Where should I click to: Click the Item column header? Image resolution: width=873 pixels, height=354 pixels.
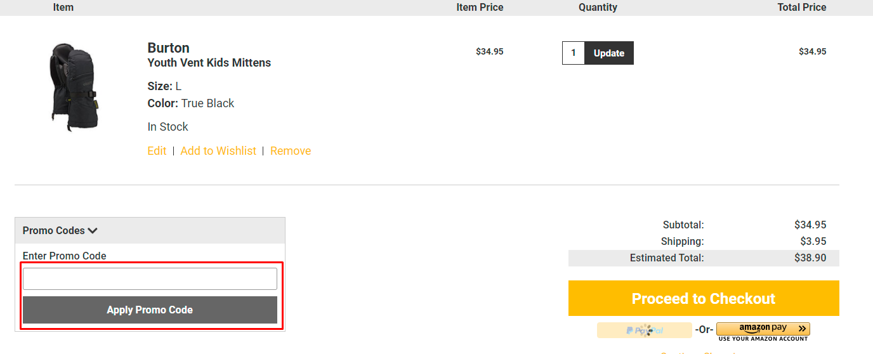[x=63, y=8]
